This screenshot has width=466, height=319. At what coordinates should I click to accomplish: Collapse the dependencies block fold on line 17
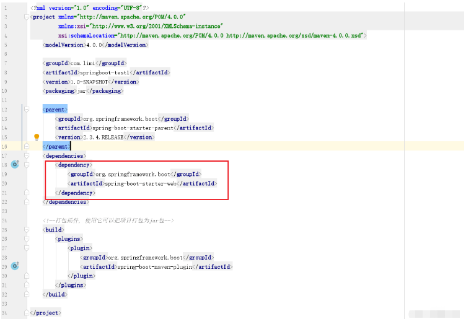pyautogui.click(x=27, y=155)
